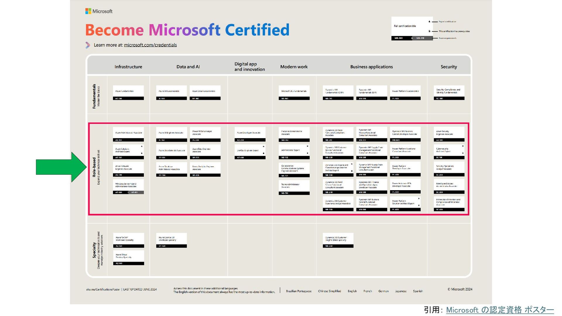
Task: Open the Dynamics 365 Fundamentals (ERP) card
Action: click(x=372, y=93)
